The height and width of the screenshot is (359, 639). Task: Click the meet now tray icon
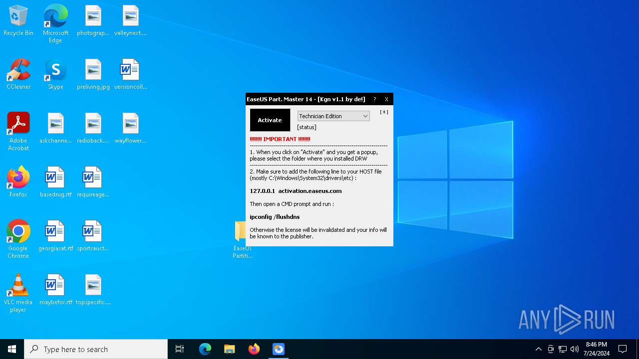pos(551,349)
